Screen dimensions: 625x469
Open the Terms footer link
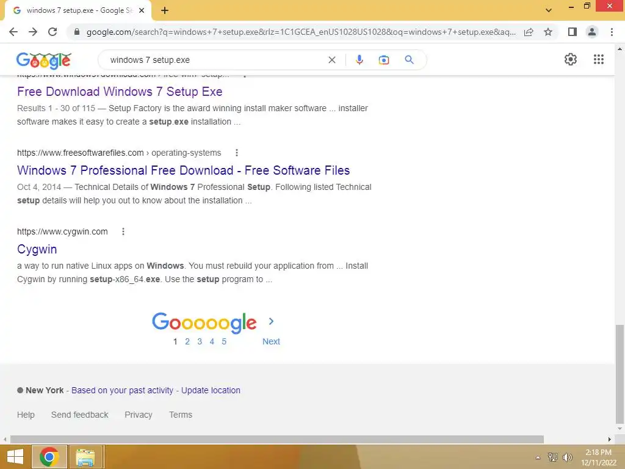pos(181,415)
